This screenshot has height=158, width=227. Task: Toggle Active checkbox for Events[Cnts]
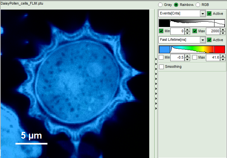[x=209, y=13]
